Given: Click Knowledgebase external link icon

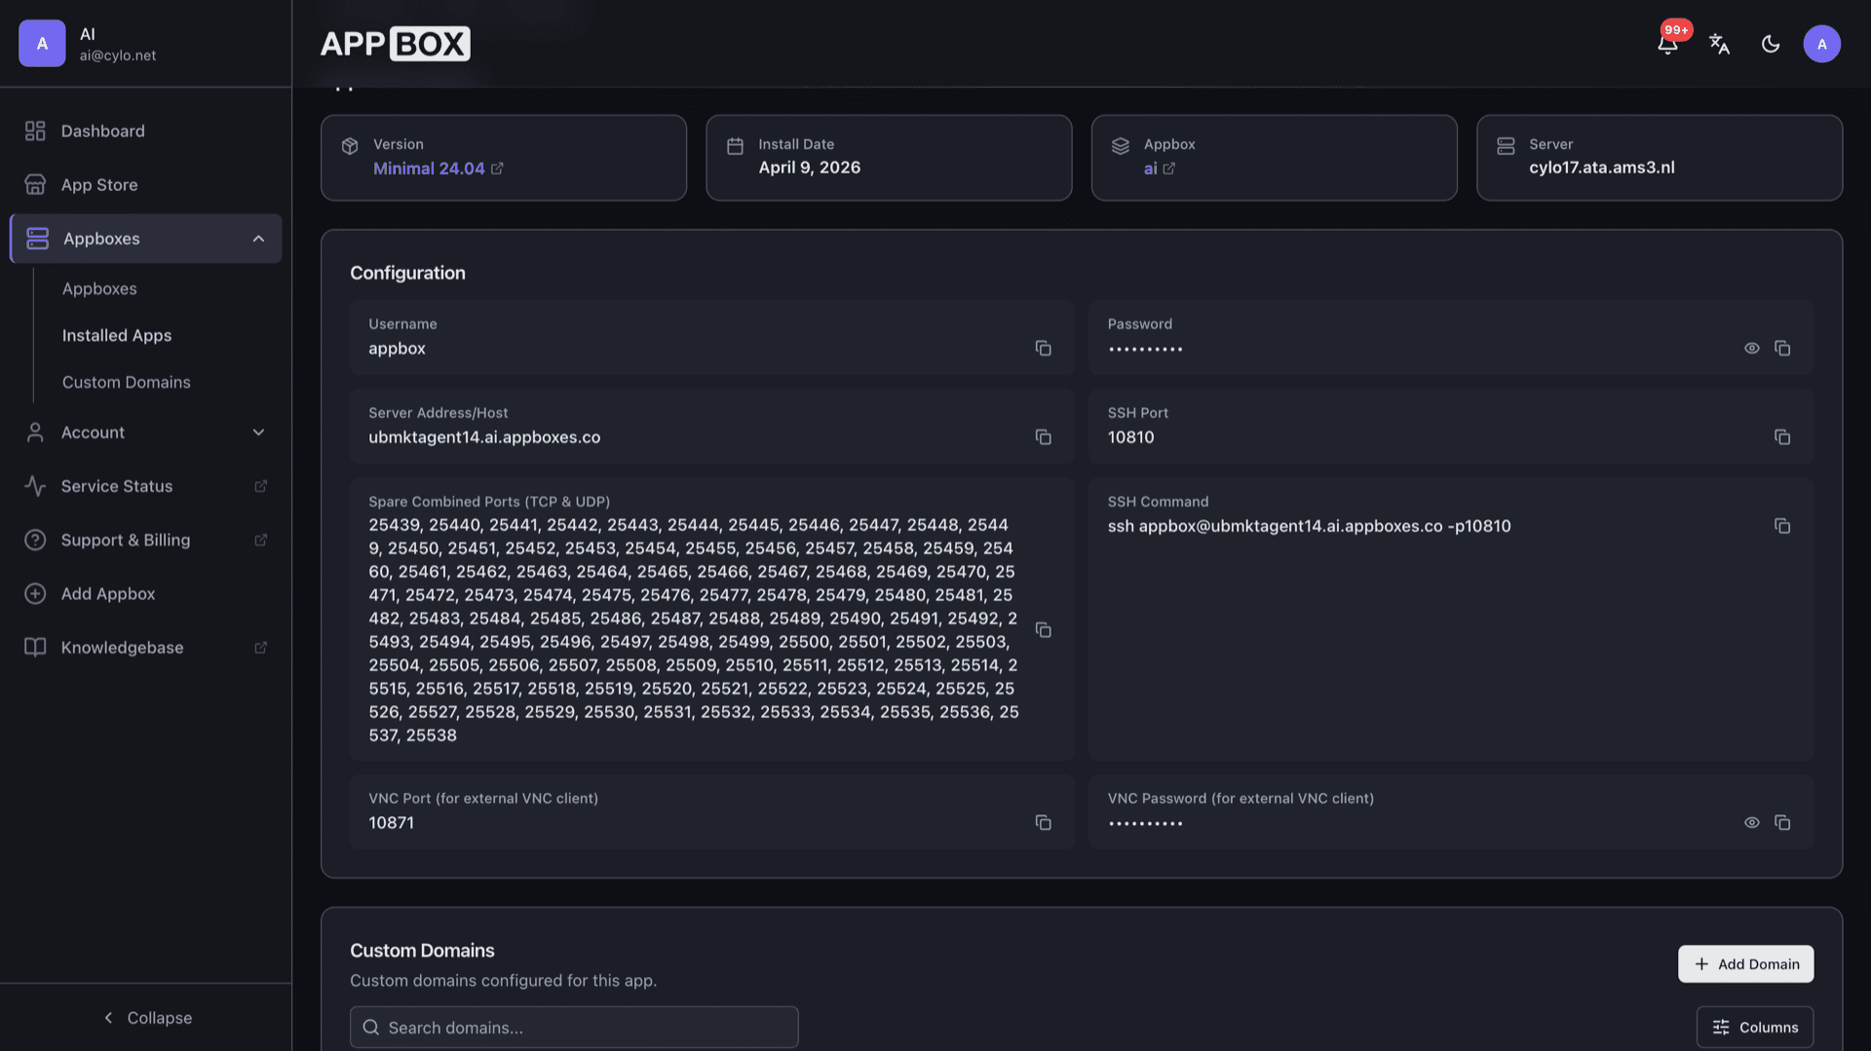Looking at the screenshot, I should click(x=260, y=647).
